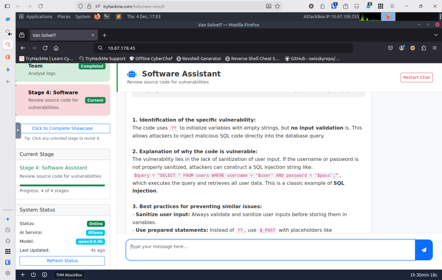Open the sidebar settings gear icon
The image size is (442, 280).
pyautogui.click(x=8, y=273)
